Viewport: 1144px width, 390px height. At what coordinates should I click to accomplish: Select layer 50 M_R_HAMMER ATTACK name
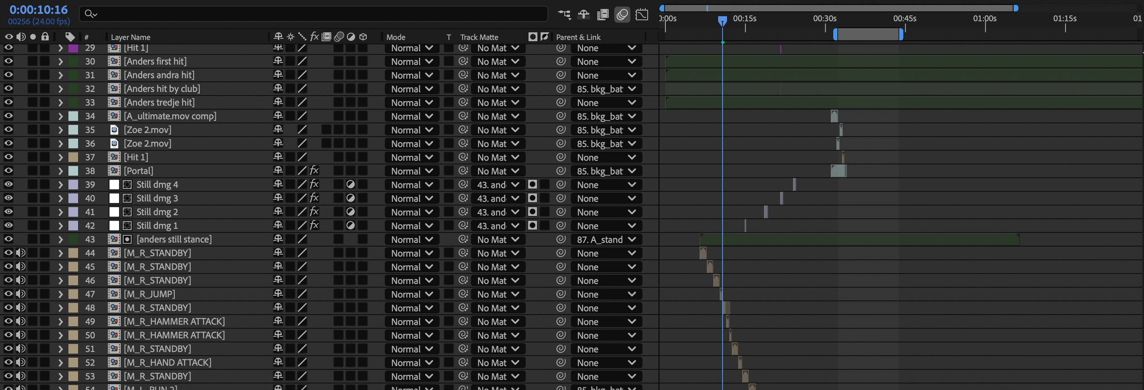[x=174, y=335]
